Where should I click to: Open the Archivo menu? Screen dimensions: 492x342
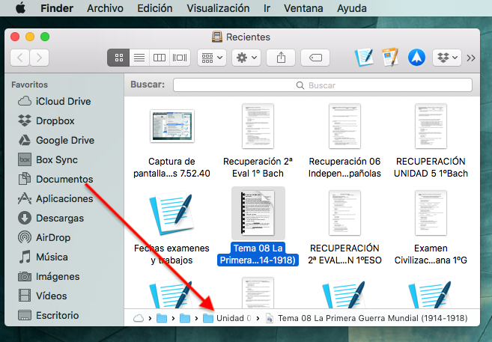[105, 8]
